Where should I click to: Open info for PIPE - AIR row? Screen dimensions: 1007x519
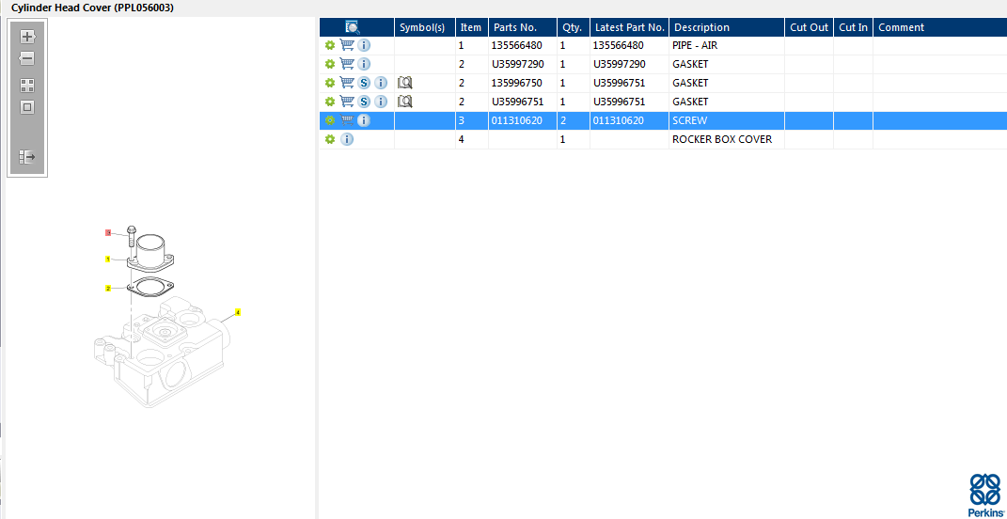coord(364,46)
